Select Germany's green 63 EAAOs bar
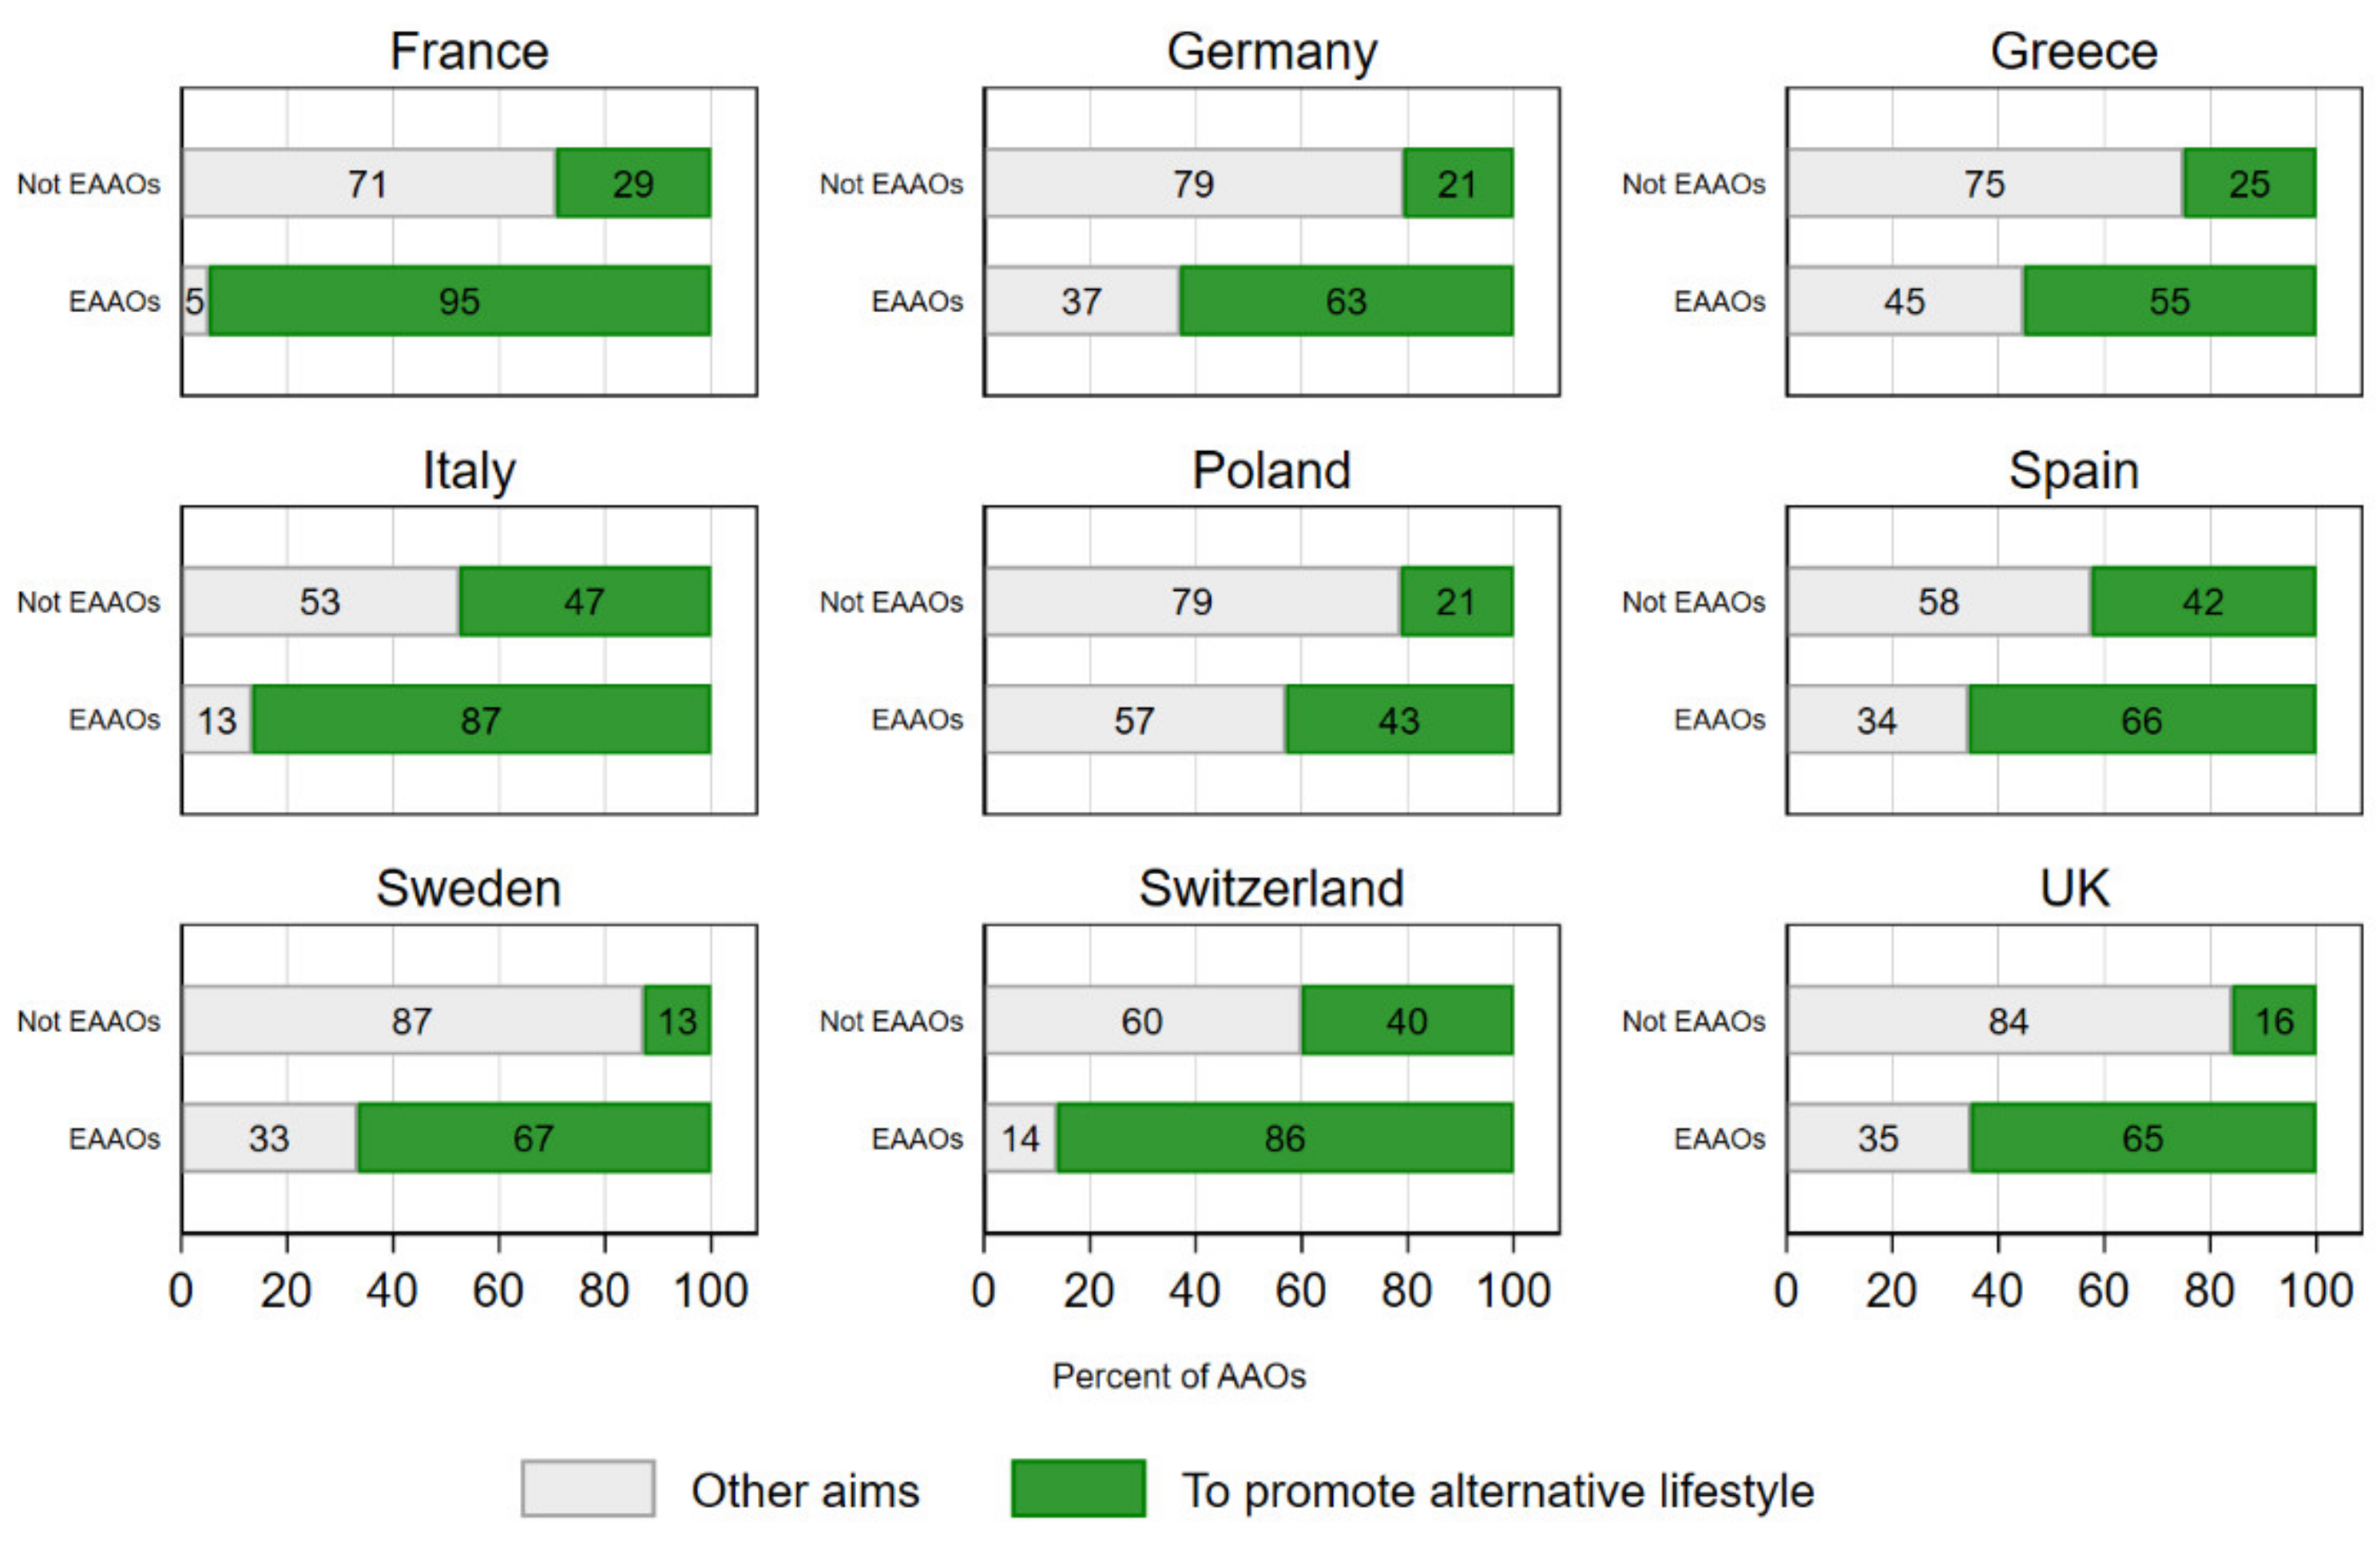Screen dimensions: 2380x1555 pos(1345,301)
